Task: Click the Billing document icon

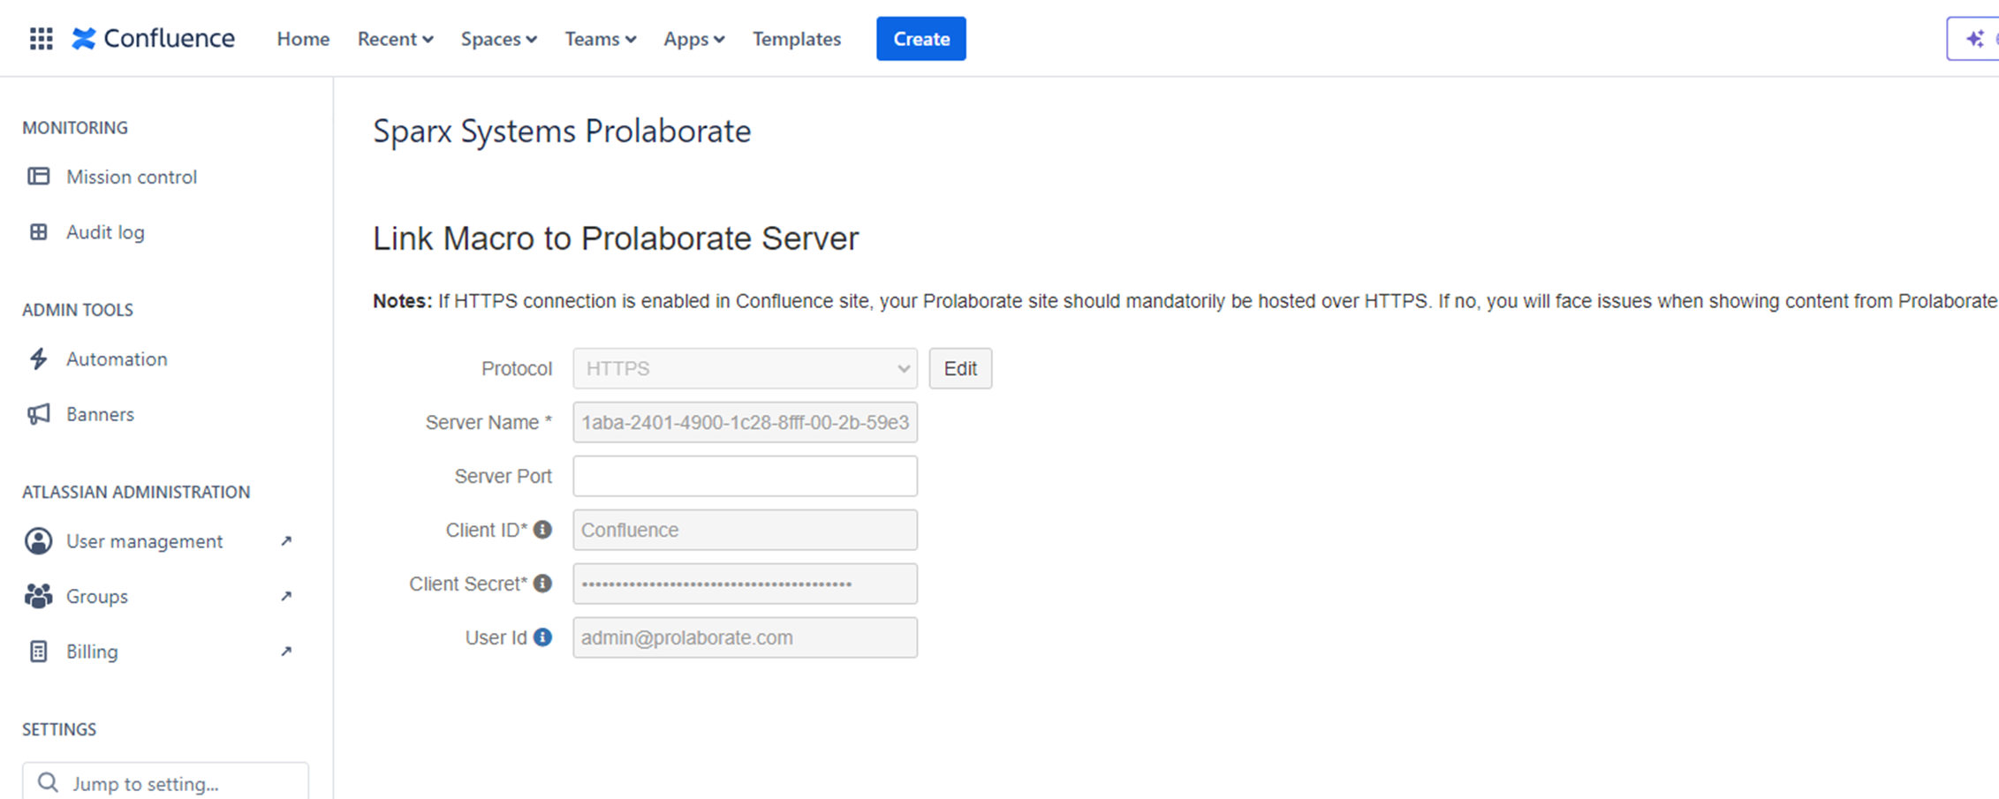Action: click(38, 652)
